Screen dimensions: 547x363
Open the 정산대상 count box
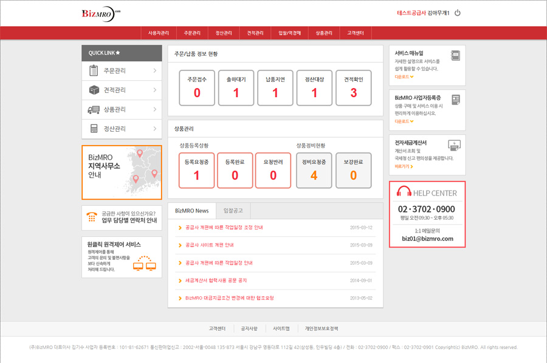pos(314,88)
